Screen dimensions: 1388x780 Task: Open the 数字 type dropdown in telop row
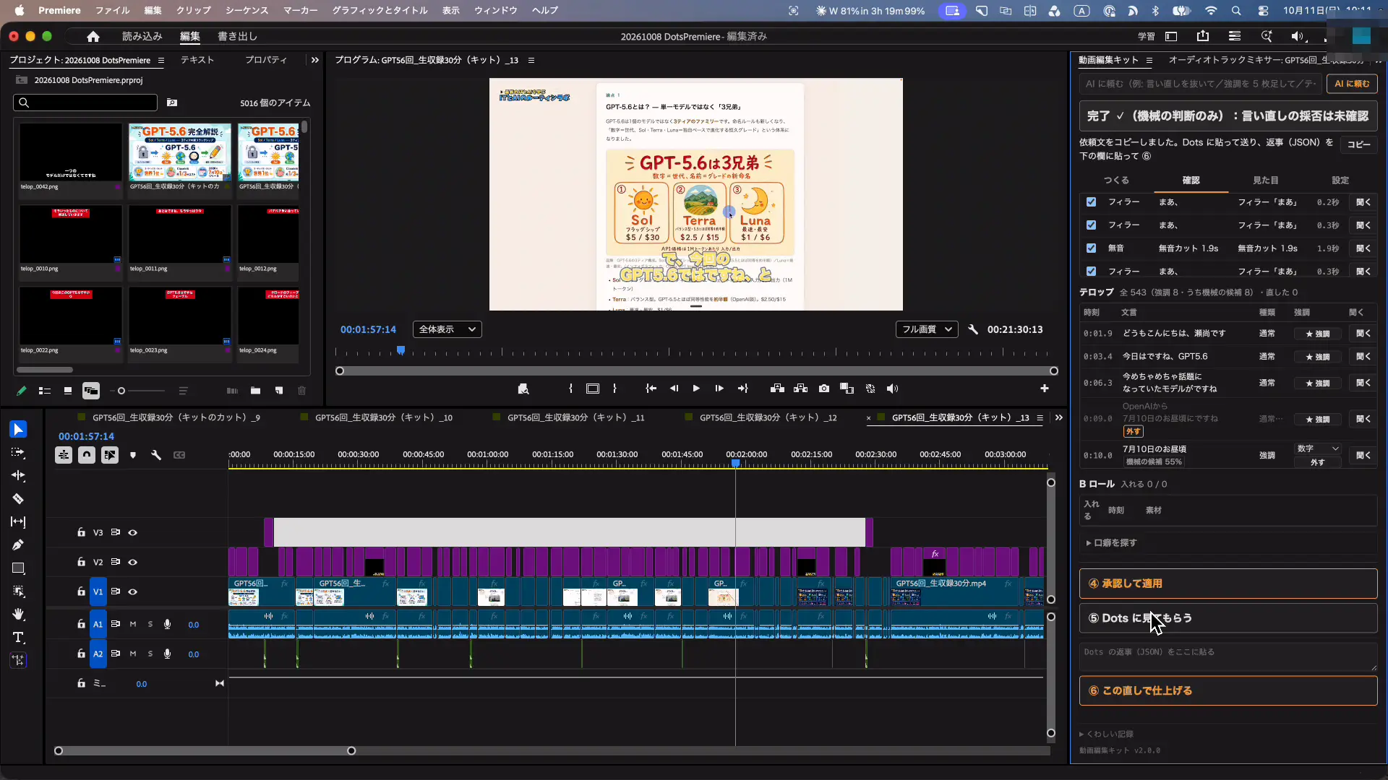click(1318, 448)
